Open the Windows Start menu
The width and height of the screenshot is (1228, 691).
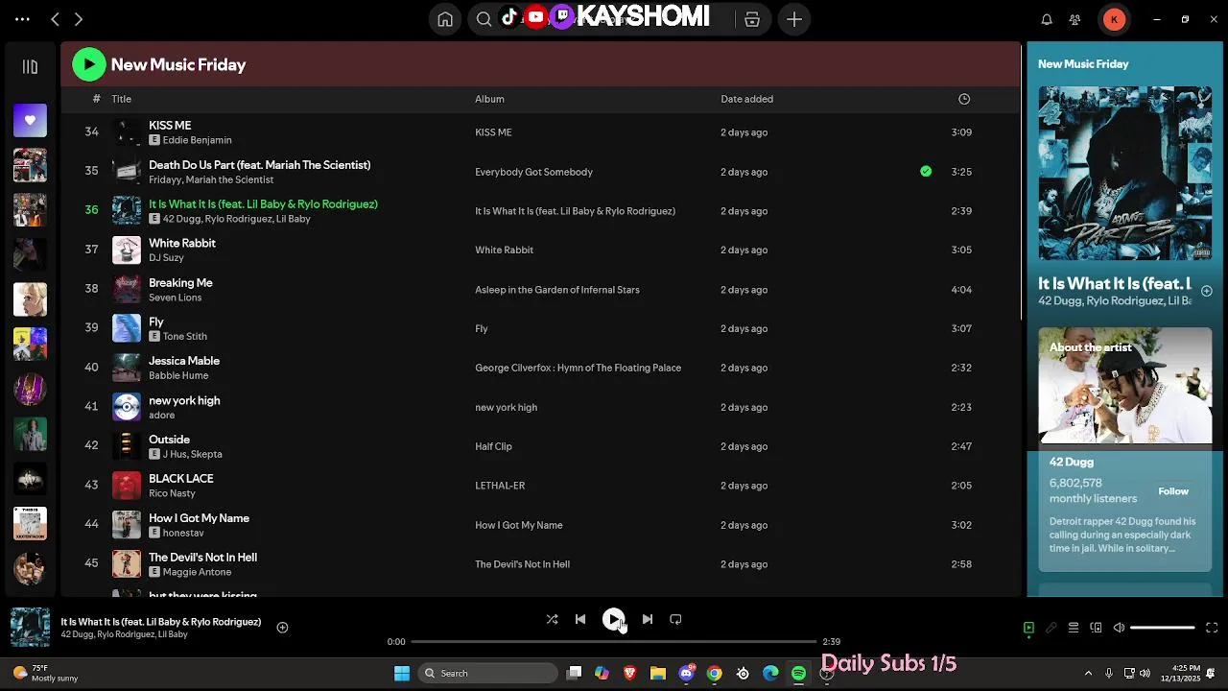[402, 673]
